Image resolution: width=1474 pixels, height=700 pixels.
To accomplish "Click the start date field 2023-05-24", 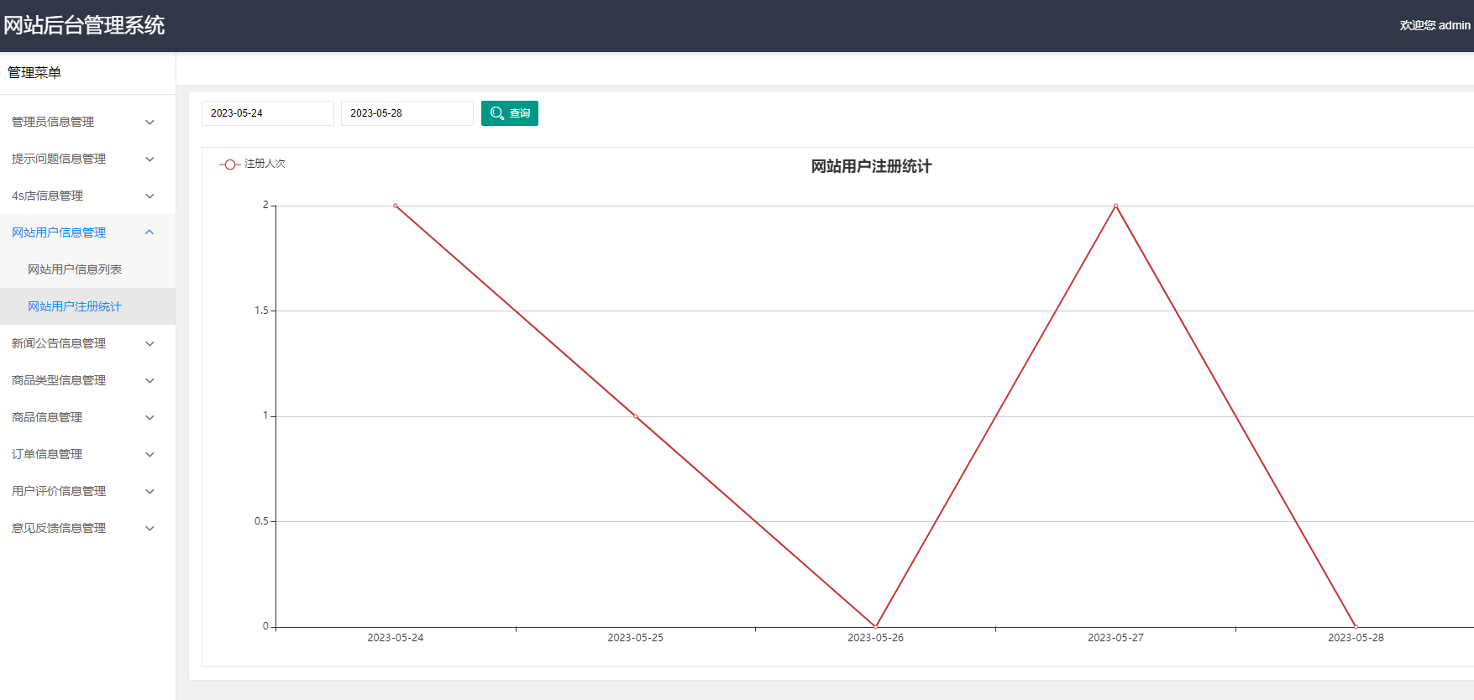I will click(x=267, y=113).
